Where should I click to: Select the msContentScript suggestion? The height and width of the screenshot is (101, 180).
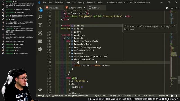pyautogui.click(x=96, y=50)
